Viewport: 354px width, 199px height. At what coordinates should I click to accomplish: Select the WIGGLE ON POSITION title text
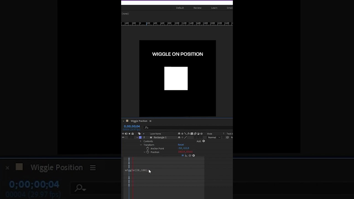coord(178,54)
